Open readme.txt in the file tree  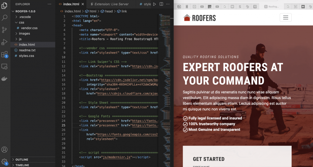coord(33,50)
